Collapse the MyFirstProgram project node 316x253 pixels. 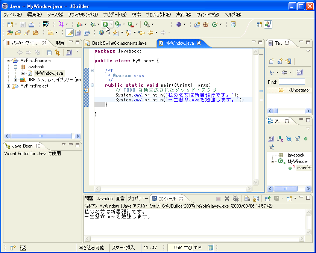tap(9, 60)
